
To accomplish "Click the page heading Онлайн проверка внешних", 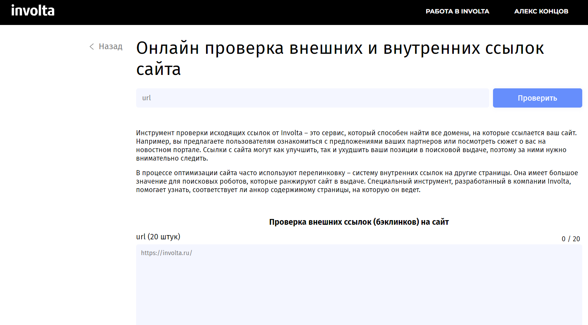I will click(x=340, y=58).
